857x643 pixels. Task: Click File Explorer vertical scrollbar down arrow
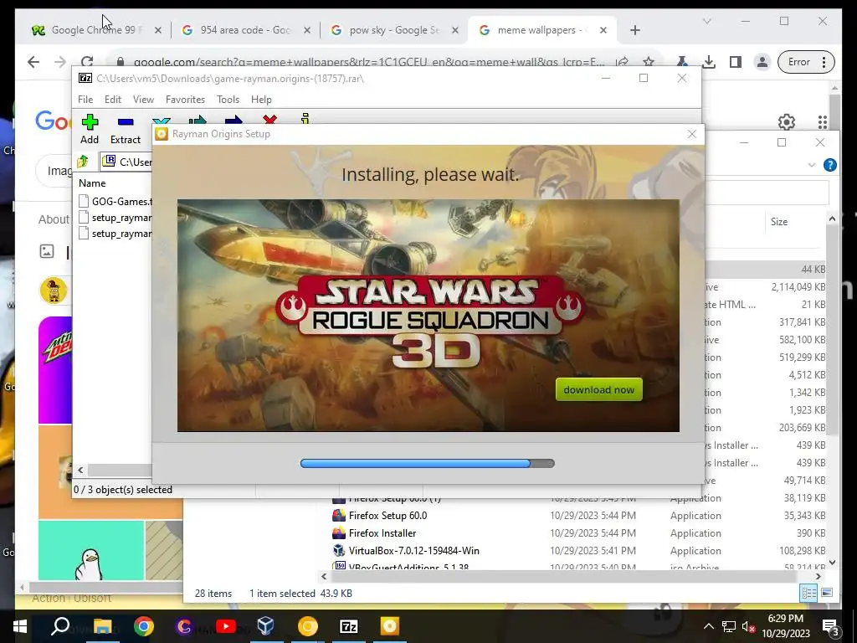click(x=832, y=562)
